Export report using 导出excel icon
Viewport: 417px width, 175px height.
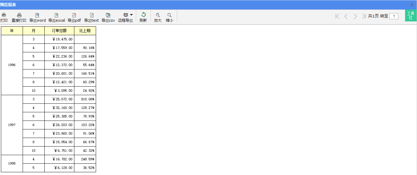[x=57, y=15]
